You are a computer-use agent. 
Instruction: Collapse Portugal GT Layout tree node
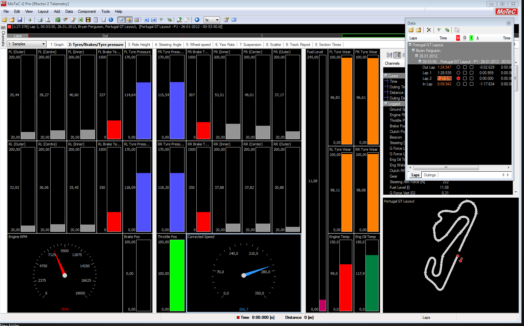coord(410,45)
